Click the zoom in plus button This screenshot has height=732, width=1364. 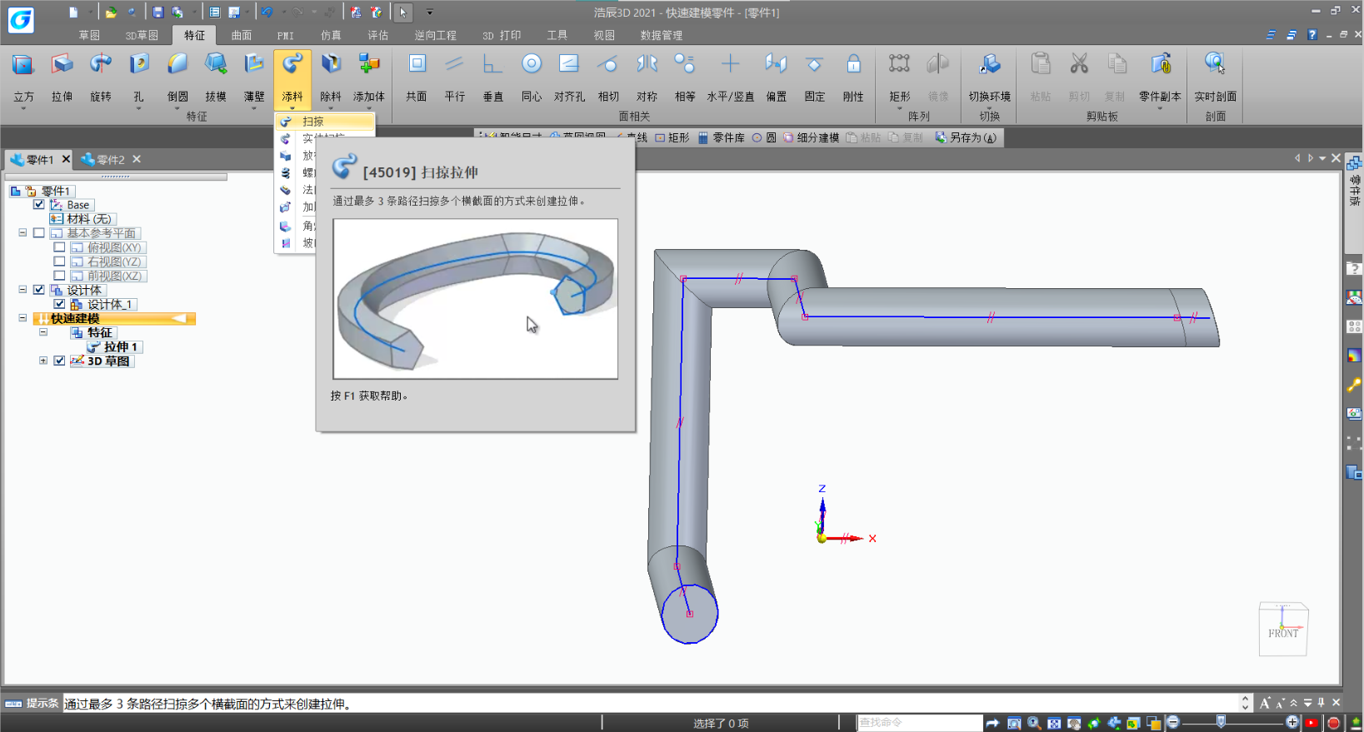click(1292, 722)
